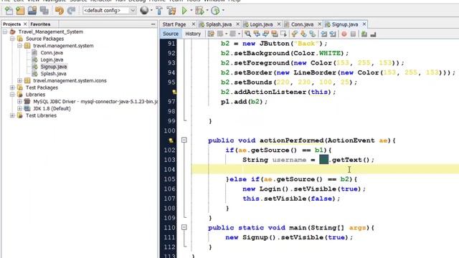This screenshot has width=459, height=258.
Task: Uncomment lines icon at toolbar end
Action: pyautogui.click(x=373, y=34)
